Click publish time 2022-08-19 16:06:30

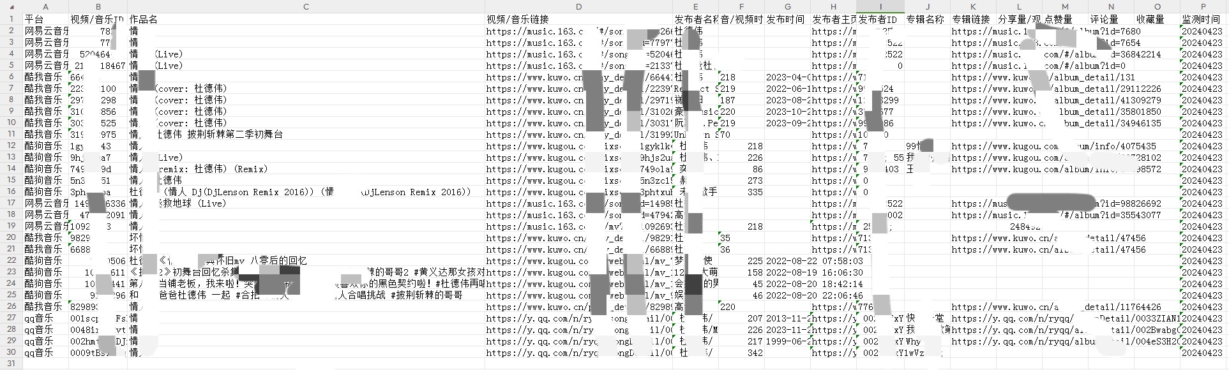[815, 272]
